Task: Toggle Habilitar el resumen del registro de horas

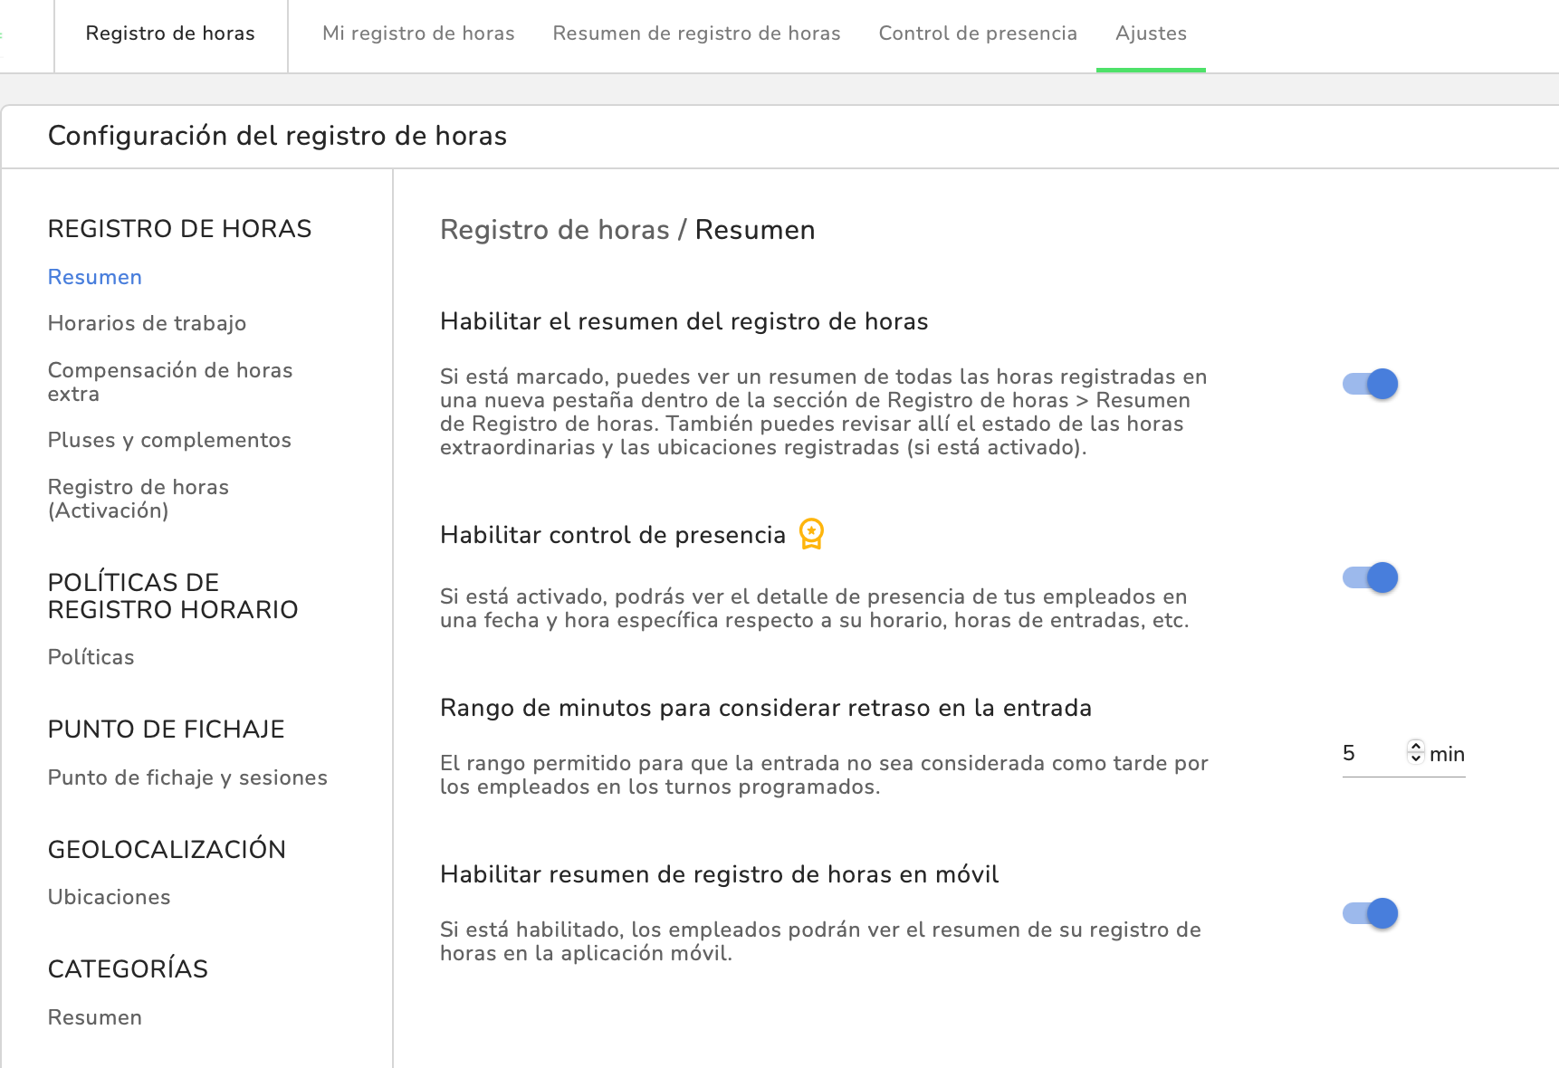Action: click(x=1370, y=384)
